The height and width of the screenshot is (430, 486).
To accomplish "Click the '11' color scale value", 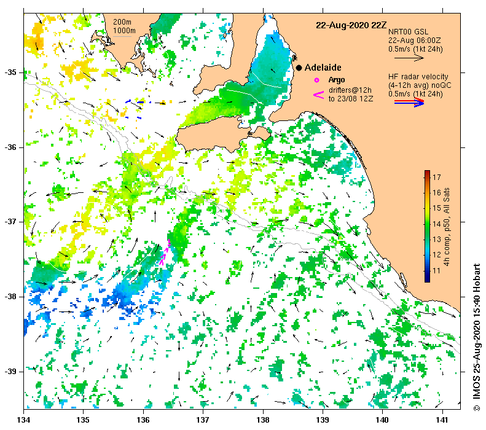I will tap(436, 271).
